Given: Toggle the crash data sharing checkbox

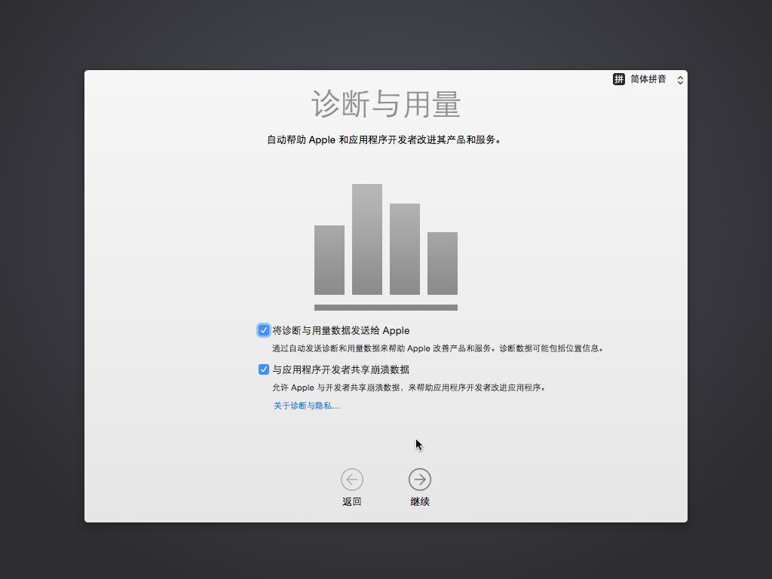Looking at the screenshot, I should pos(263,369).
